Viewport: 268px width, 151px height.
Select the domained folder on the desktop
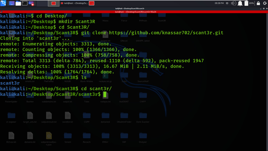click(x=105, y=117)
